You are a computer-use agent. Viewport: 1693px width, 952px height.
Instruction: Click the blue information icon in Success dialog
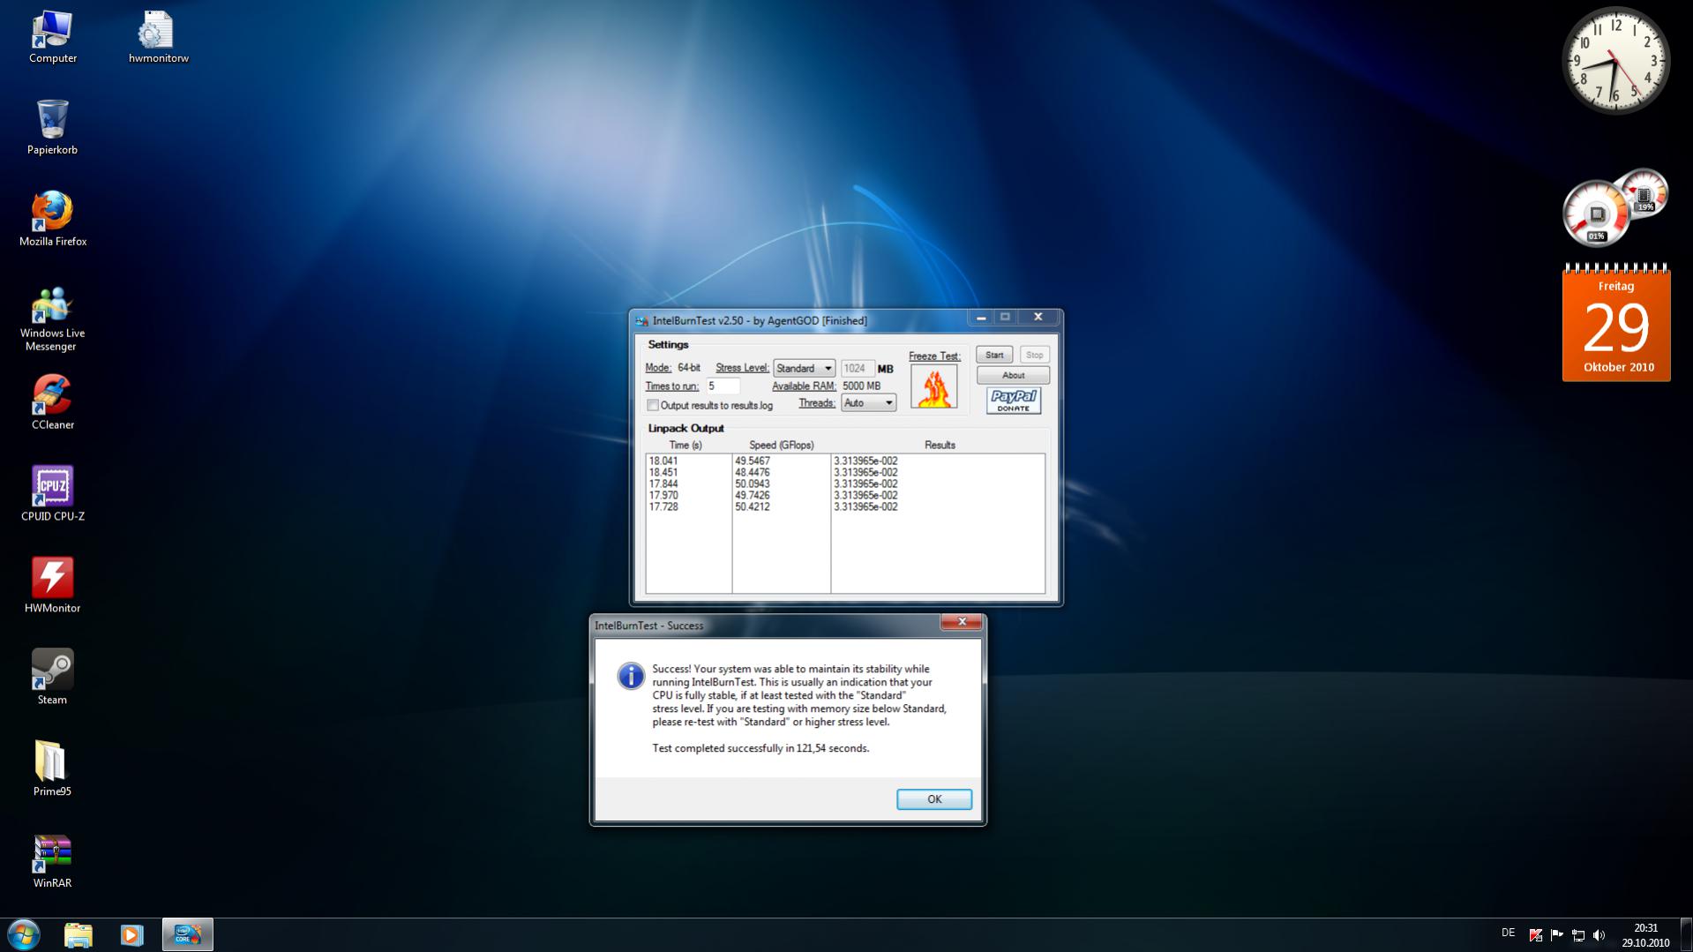pos(631,676)
